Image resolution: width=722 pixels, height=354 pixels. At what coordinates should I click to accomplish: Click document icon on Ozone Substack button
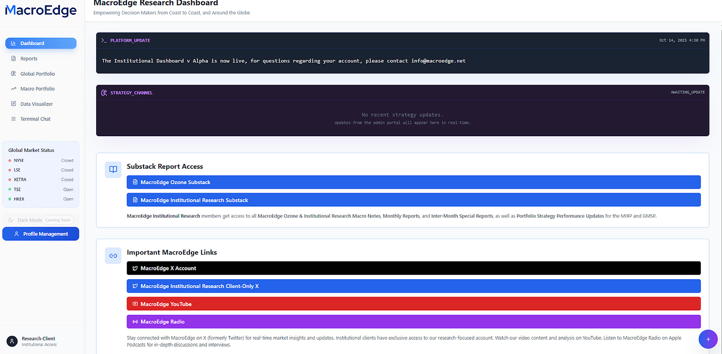click(x=135, y=182)
